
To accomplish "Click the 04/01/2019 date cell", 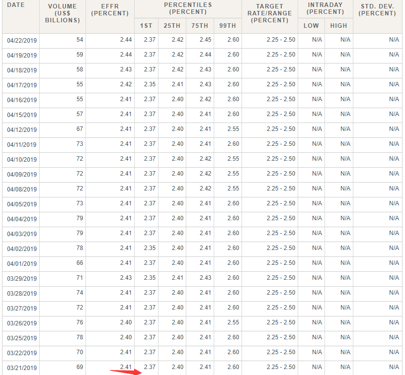I will click(x=22, y=264).
